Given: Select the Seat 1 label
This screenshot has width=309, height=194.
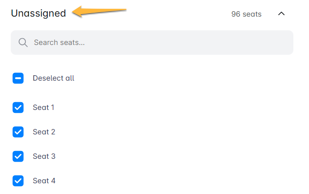Looking at the screenshot, I should (x=43, y=108).
